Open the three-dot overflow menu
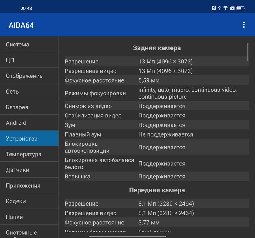Viewport: 255px width, 238px height. (x=244, y=25)
